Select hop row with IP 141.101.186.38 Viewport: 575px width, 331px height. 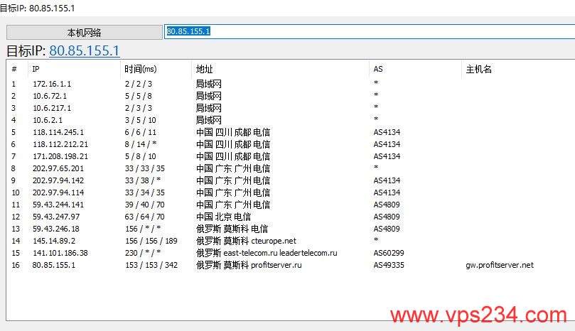(x=291, y=254)
